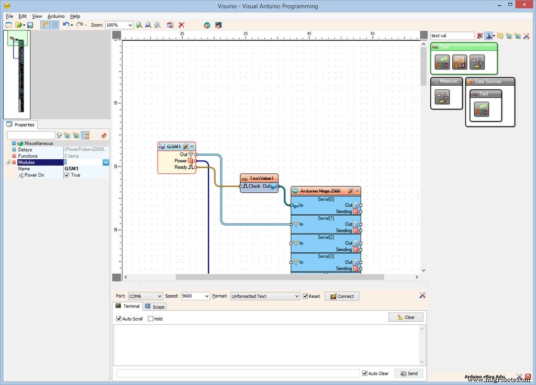Image resolution: width=536 pixels, height=385 pixels.
Task: Toggle the grid display toolbar button
Action: 54,25
